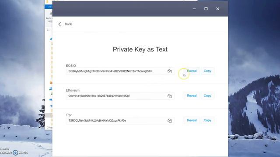
Task: Click Copy button for EOSIO
Action: tap(207, 71)
